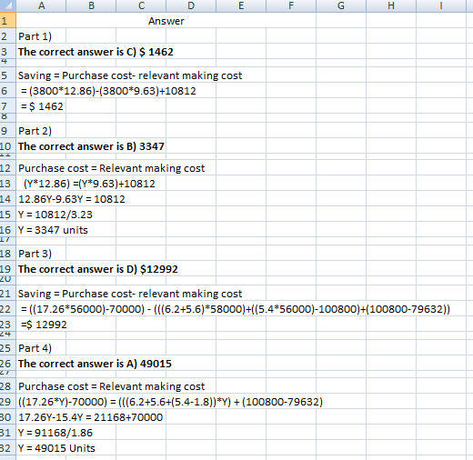Screen dimensions: 473x460
Task: Click cell 'The correct answer is D) $12992'
Action: 97,269
